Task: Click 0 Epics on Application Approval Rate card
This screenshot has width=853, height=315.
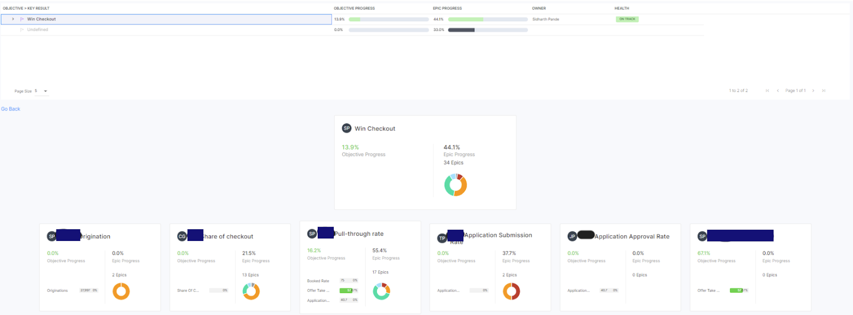Action: tap(640, 275)
